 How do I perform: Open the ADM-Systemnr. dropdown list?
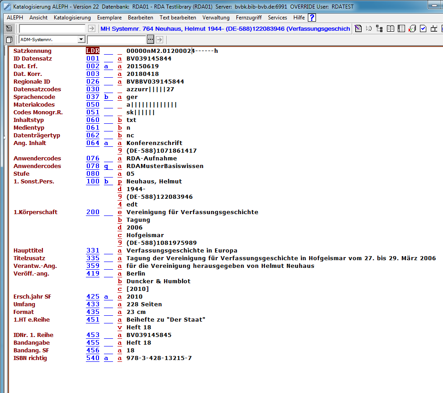(80, 40)
